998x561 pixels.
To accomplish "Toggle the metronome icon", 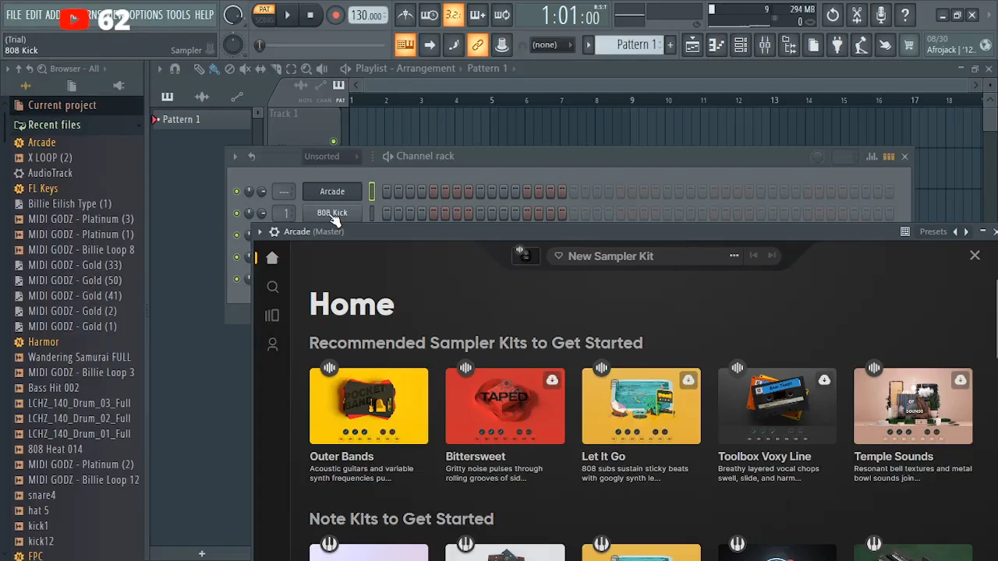I will pos(405,15).
